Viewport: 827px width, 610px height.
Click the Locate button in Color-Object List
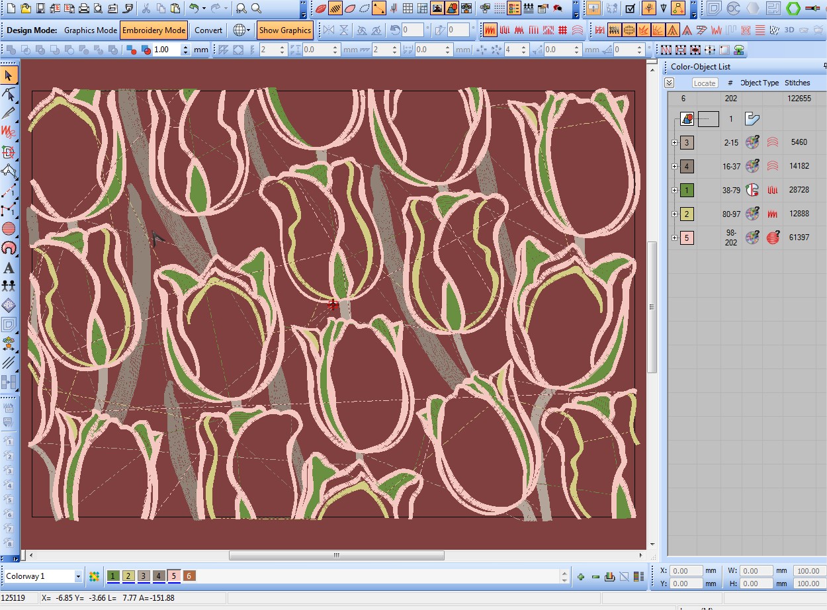coord(704,83)
